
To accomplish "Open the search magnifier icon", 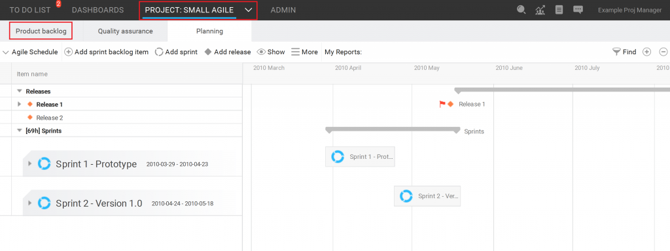I will [x=521, y=10].
